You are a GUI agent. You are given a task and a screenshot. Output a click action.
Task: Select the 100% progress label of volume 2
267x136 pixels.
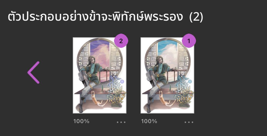pyautogui.click(x=81, y=121)
